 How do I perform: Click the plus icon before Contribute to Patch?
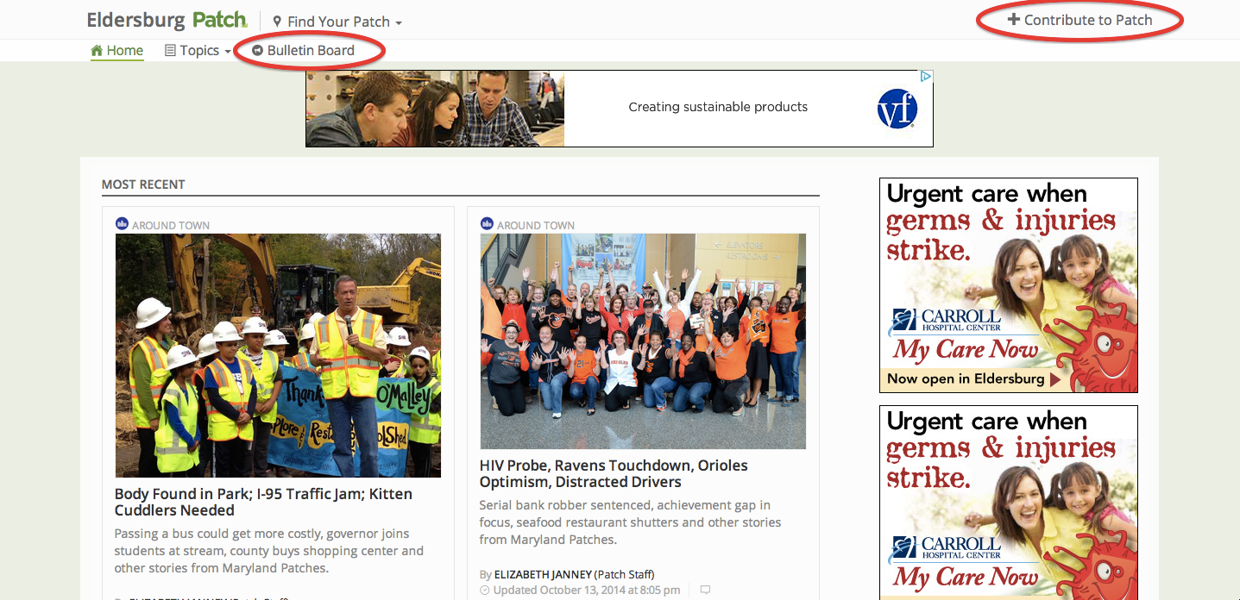pos(1014,20)
